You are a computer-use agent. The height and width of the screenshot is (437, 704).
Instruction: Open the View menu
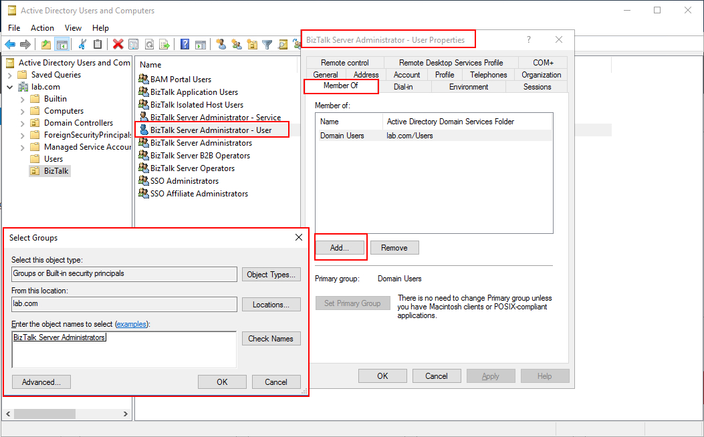[73, 28]
